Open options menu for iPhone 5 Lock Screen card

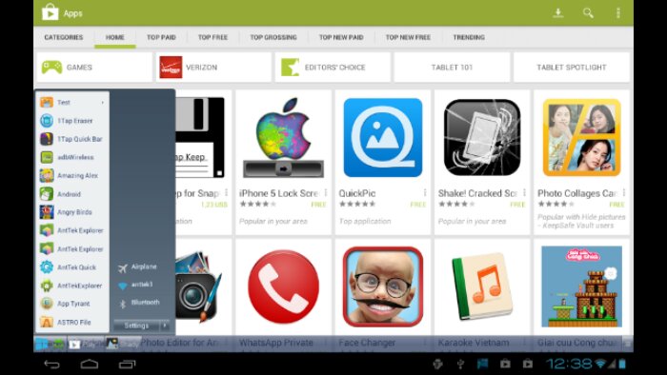[326, 193]
